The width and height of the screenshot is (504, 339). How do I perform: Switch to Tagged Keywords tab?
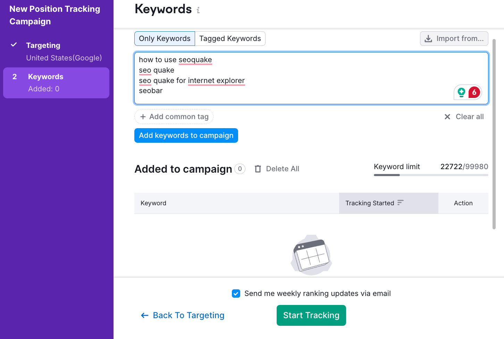click(x=230, y=39)
